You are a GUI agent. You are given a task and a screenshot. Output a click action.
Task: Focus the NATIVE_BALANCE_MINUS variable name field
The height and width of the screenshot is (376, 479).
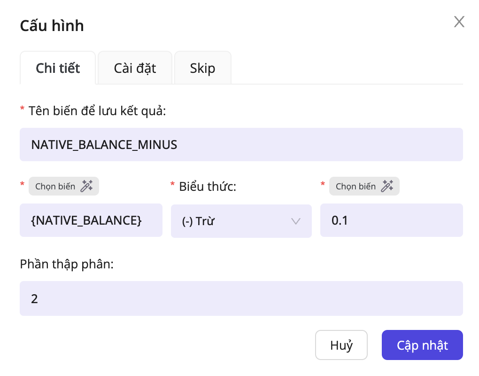pyautogui.click(x=241, y=145)
